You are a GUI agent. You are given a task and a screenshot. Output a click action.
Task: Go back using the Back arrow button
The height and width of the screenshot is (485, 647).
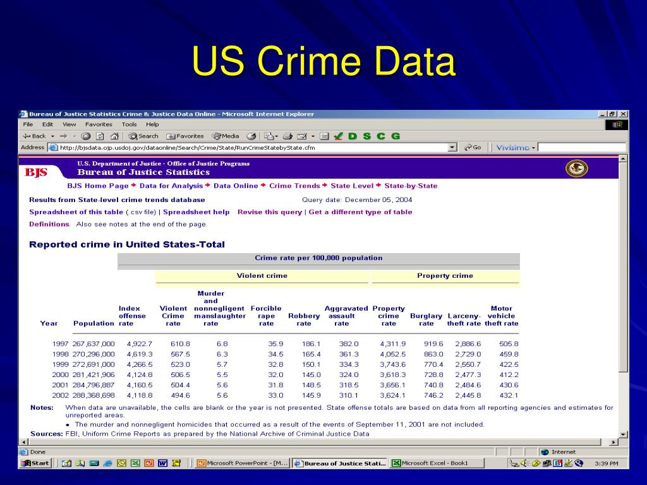pos(34,136)
